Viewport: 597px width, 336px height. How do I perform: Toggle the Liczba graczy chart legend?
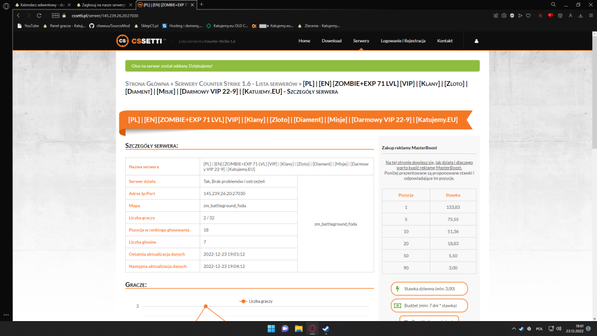click(x=256, y=301)
